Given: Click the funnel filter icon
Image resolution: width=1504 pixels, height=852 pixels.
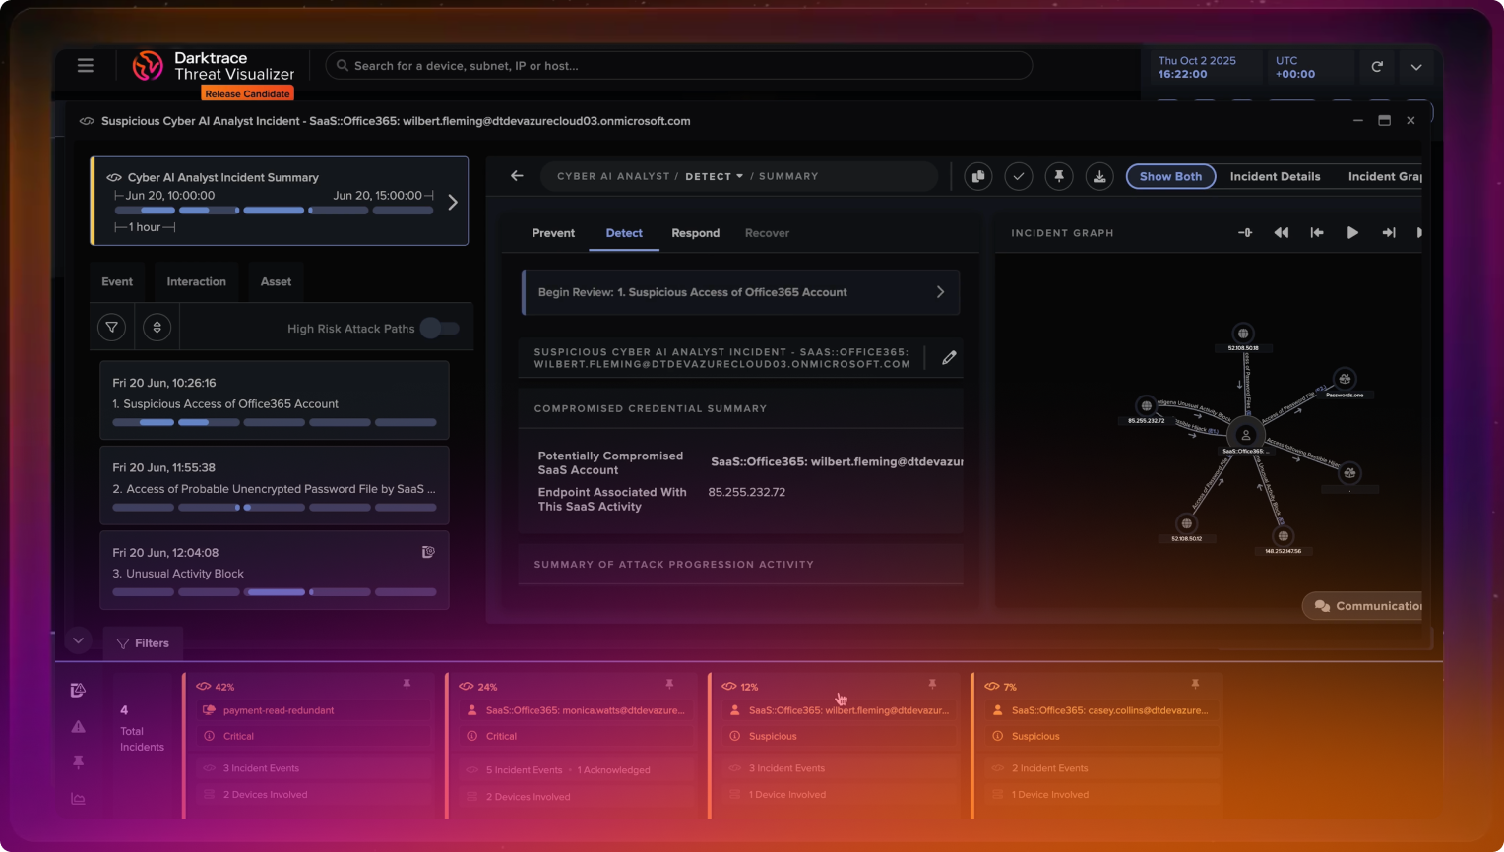Looking at the screenshot, I should tap(112, 328).
